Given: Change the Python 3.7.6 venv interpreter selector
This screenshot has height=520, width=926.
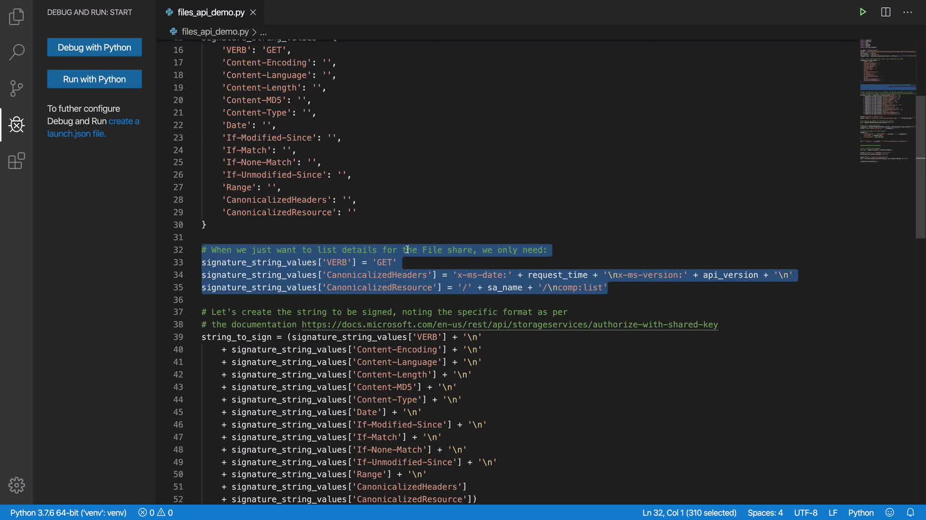Looking at the screenshot, I should 68,512.
